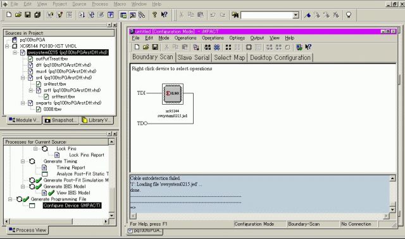Click the blue initialize chain icon in iMPACT

216,47
